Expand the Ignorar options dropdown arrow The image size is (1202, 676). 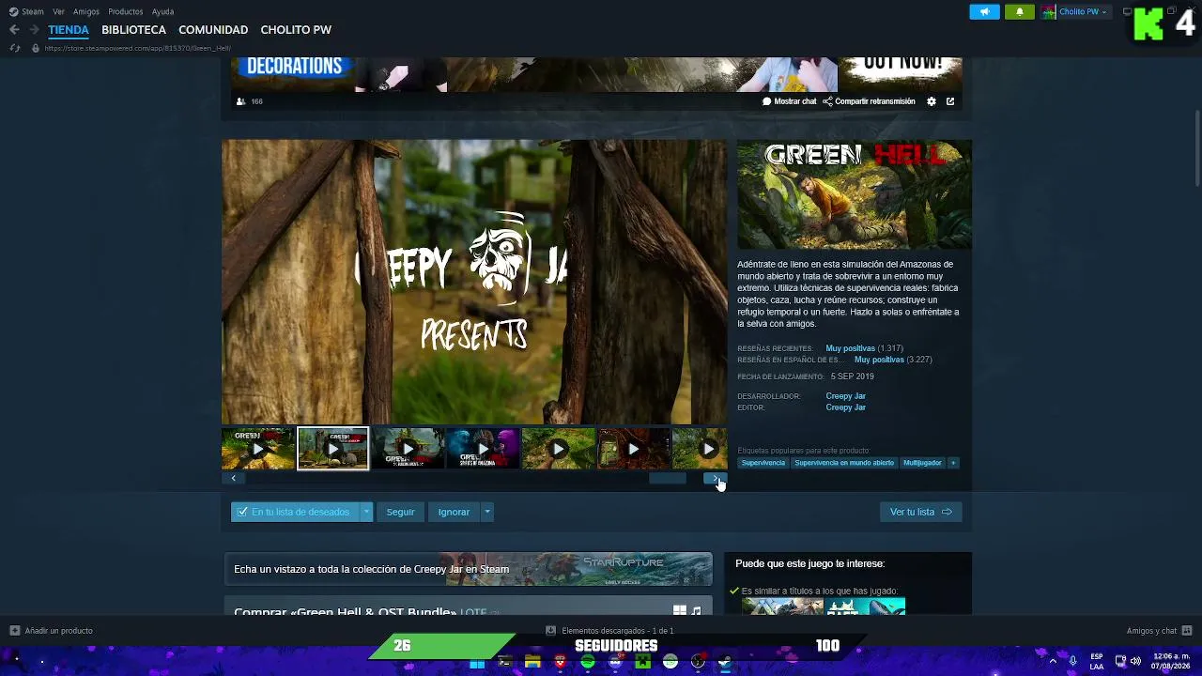[486, 512]
